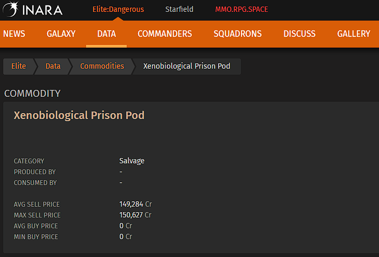Switch to the Starfield site tab

coord(179,9)
